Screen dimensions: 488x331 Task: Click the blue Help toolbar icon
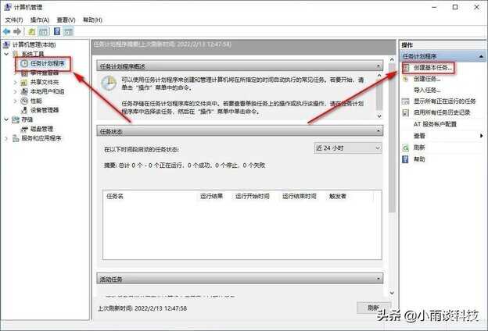pos(57,31)
